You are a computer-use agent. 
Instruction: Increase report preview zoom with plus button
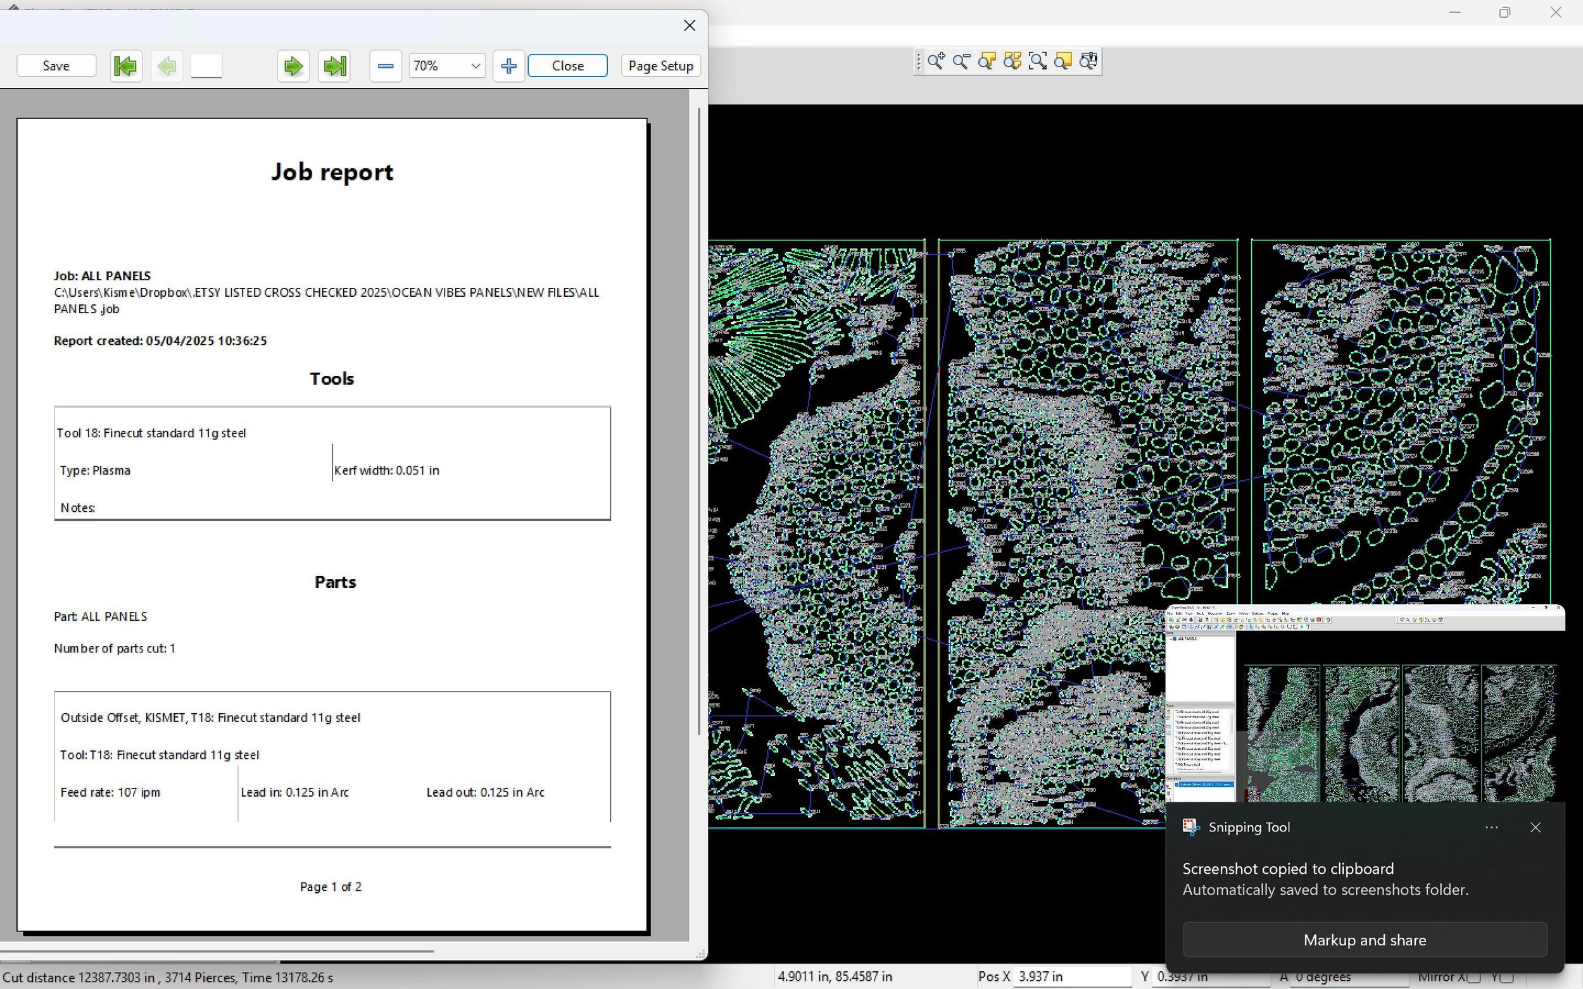[508, 65]
